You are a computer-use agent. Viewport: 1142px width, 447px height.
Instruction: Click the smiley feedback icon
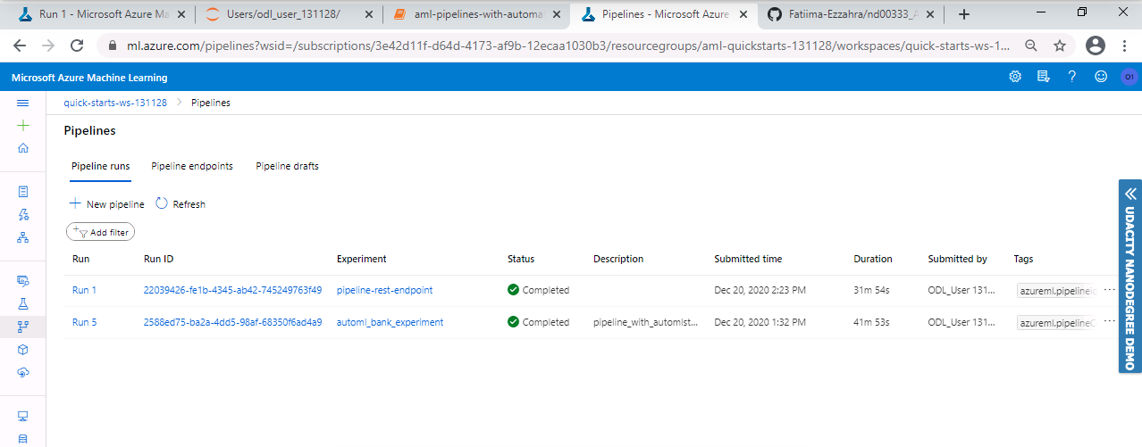pyautogui.click(x=1100, y=77)
